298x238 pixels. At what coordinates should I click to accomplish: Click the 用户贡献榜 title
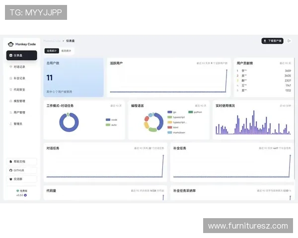245,63
